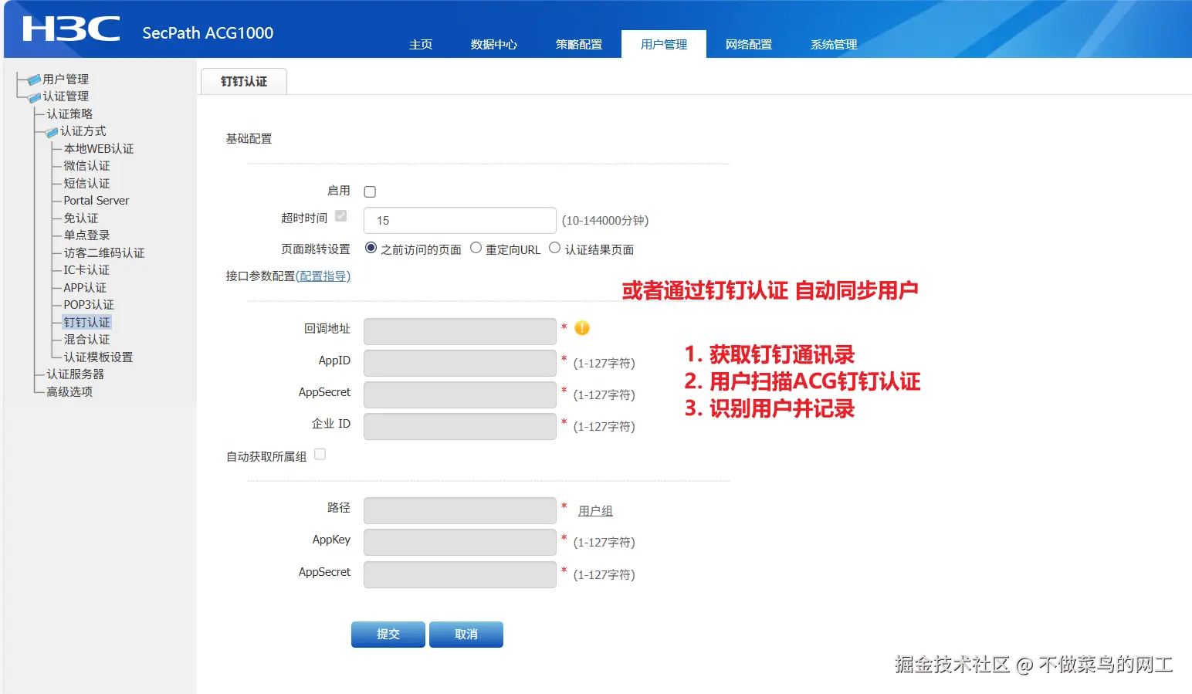Click the 回调地址 input field
1192x694 pixels.
(460, 331)
